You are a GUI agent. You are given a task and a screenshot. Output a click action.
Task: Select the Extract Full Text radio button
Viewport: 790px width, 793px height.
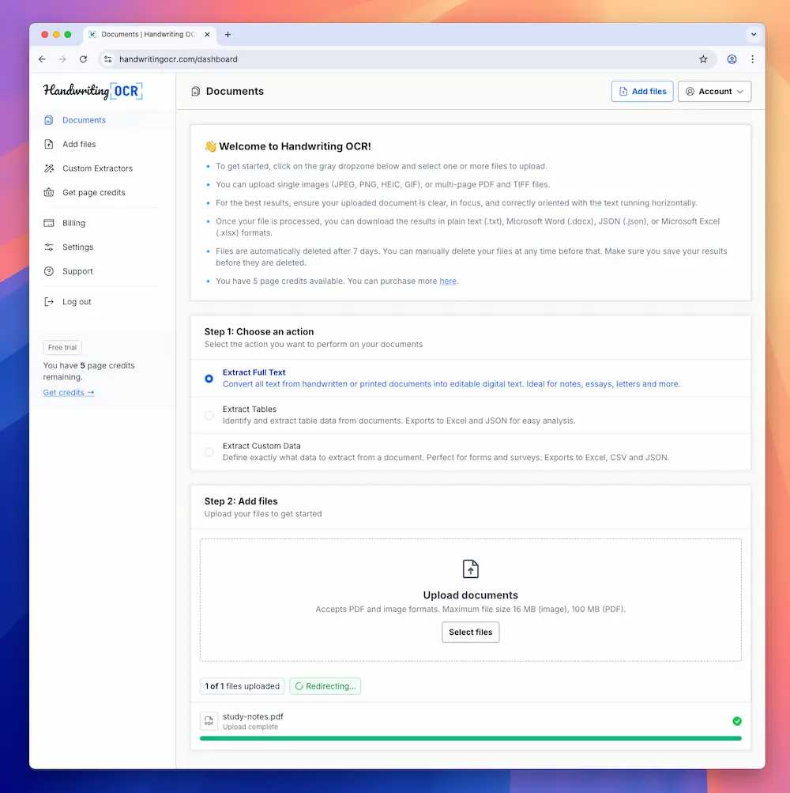point(209,379)
